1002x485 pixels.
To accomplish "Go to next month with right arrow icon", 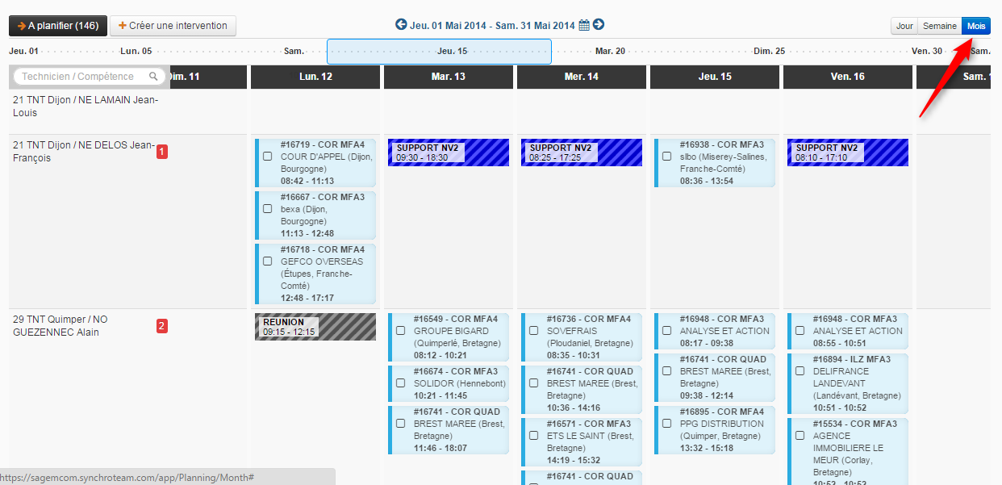I will 599,25.
